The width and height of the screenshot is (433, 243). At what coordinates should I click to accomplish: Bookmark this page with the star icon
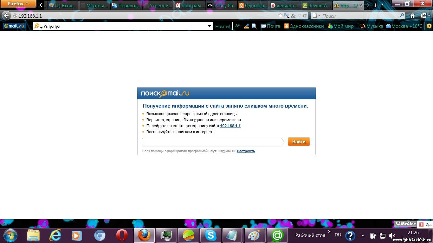click(280, 16)
